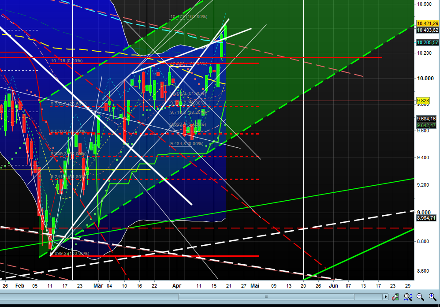Viewport: 440px width, 307px height.
Task: Open candlestick chart settings wrench icon
Action: click(395, 297)
